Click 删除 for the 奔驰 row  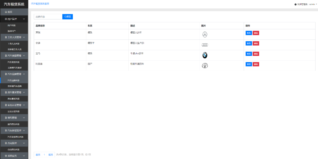click(256, 33)
